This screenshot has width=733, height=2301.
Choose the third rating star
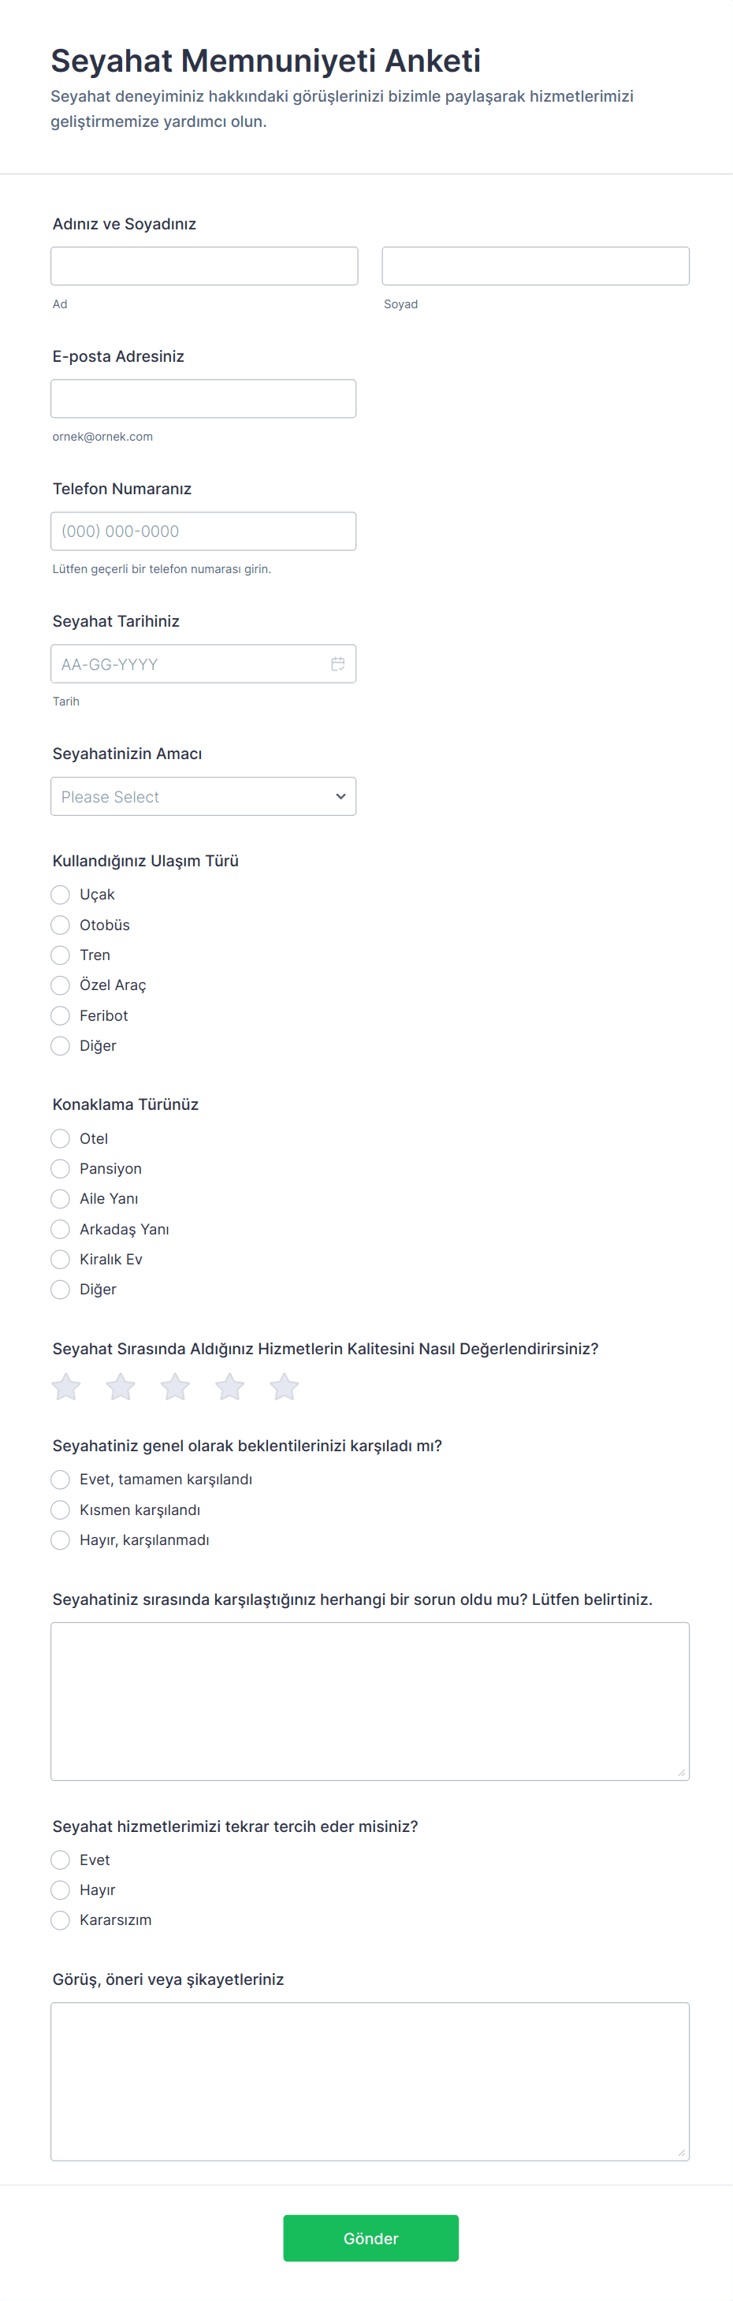(175, 1387)
